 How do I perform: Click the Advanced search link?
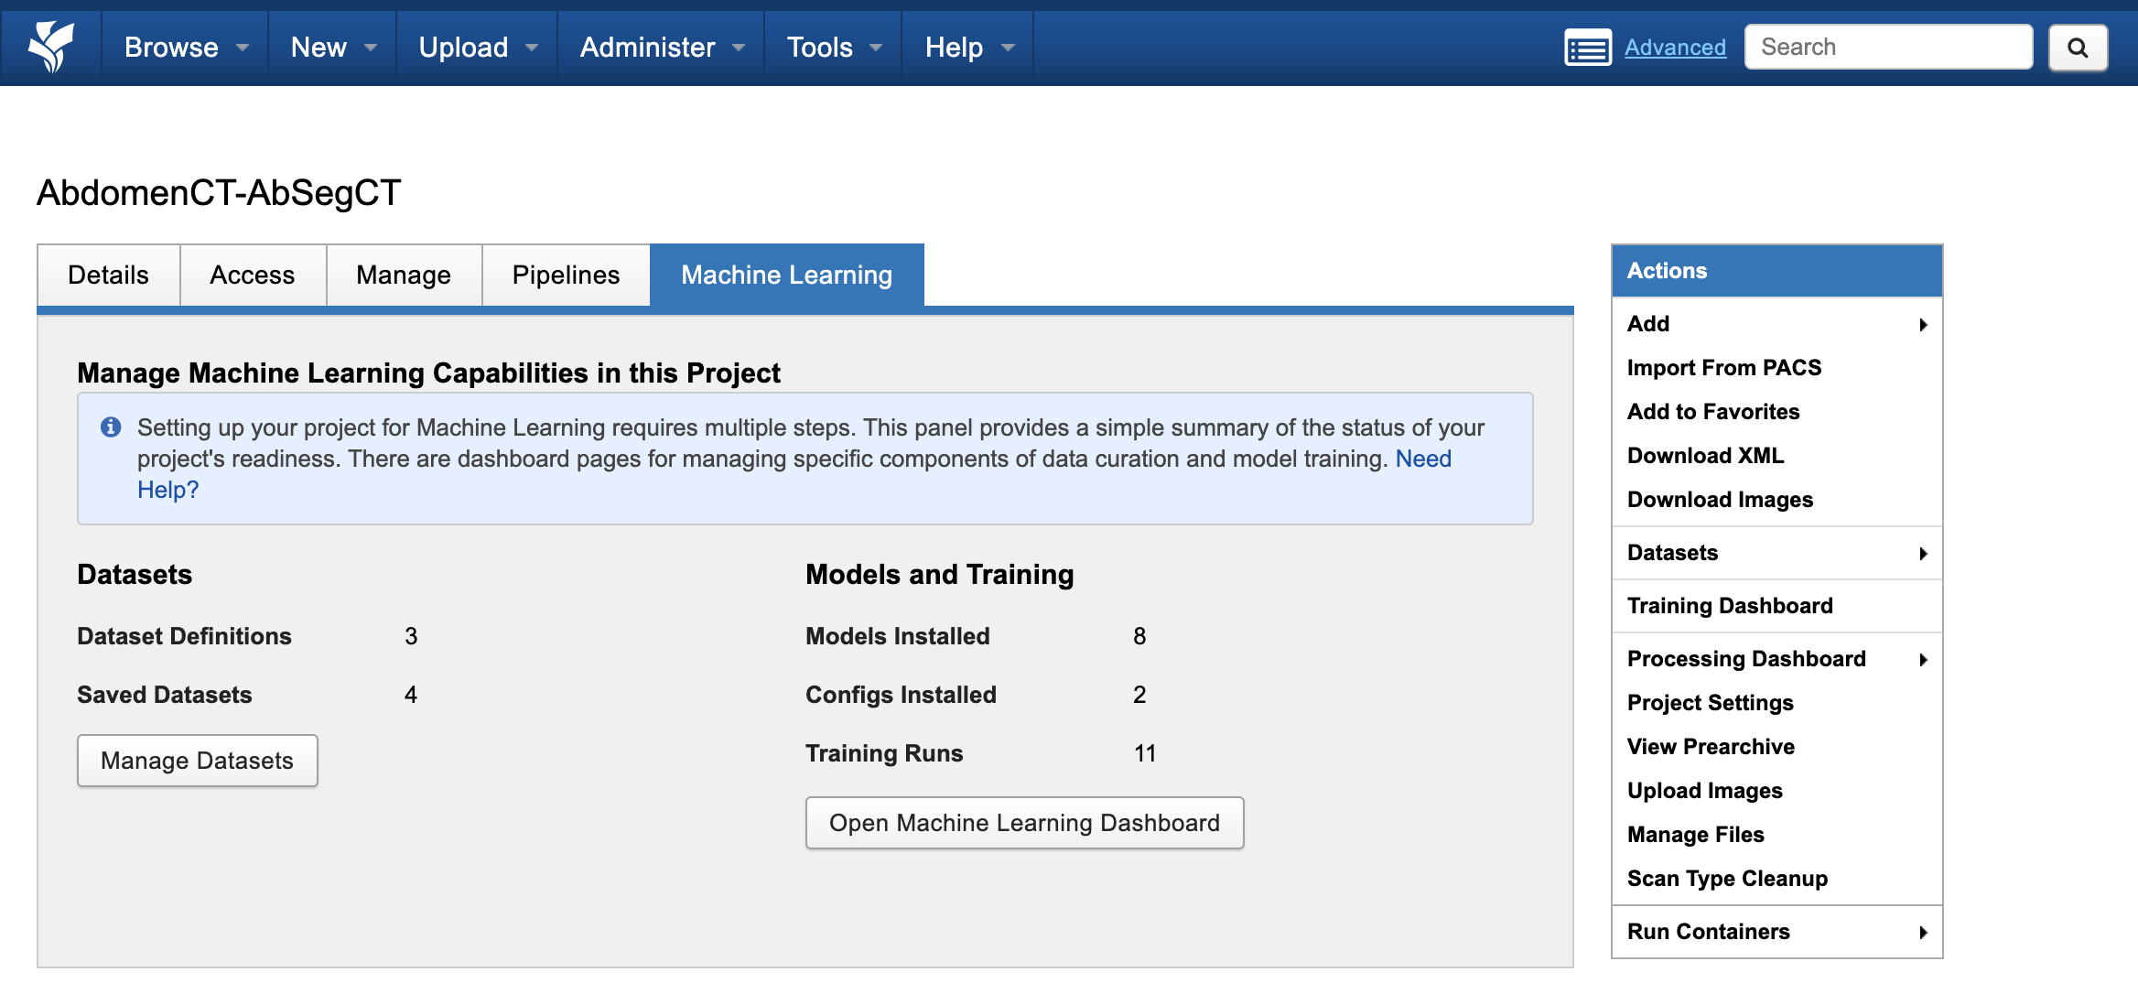[1675, 48]
